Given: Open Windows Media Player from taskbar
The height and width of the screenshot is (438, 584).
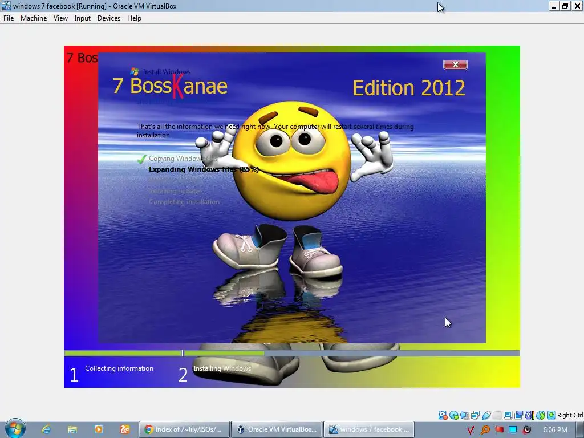Looking at the screenshot, I should pyautogui.click(x=98, y=429).
